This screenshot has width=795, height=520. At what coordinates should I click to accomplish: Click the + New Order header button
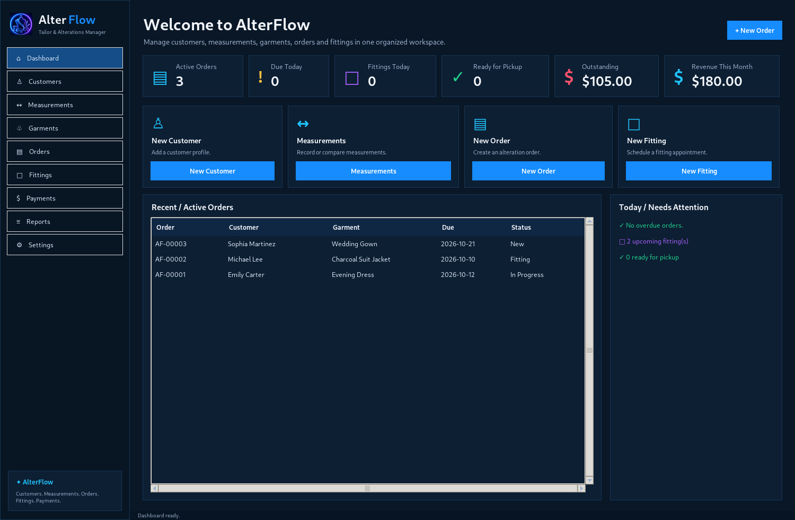tap(755, 30)
